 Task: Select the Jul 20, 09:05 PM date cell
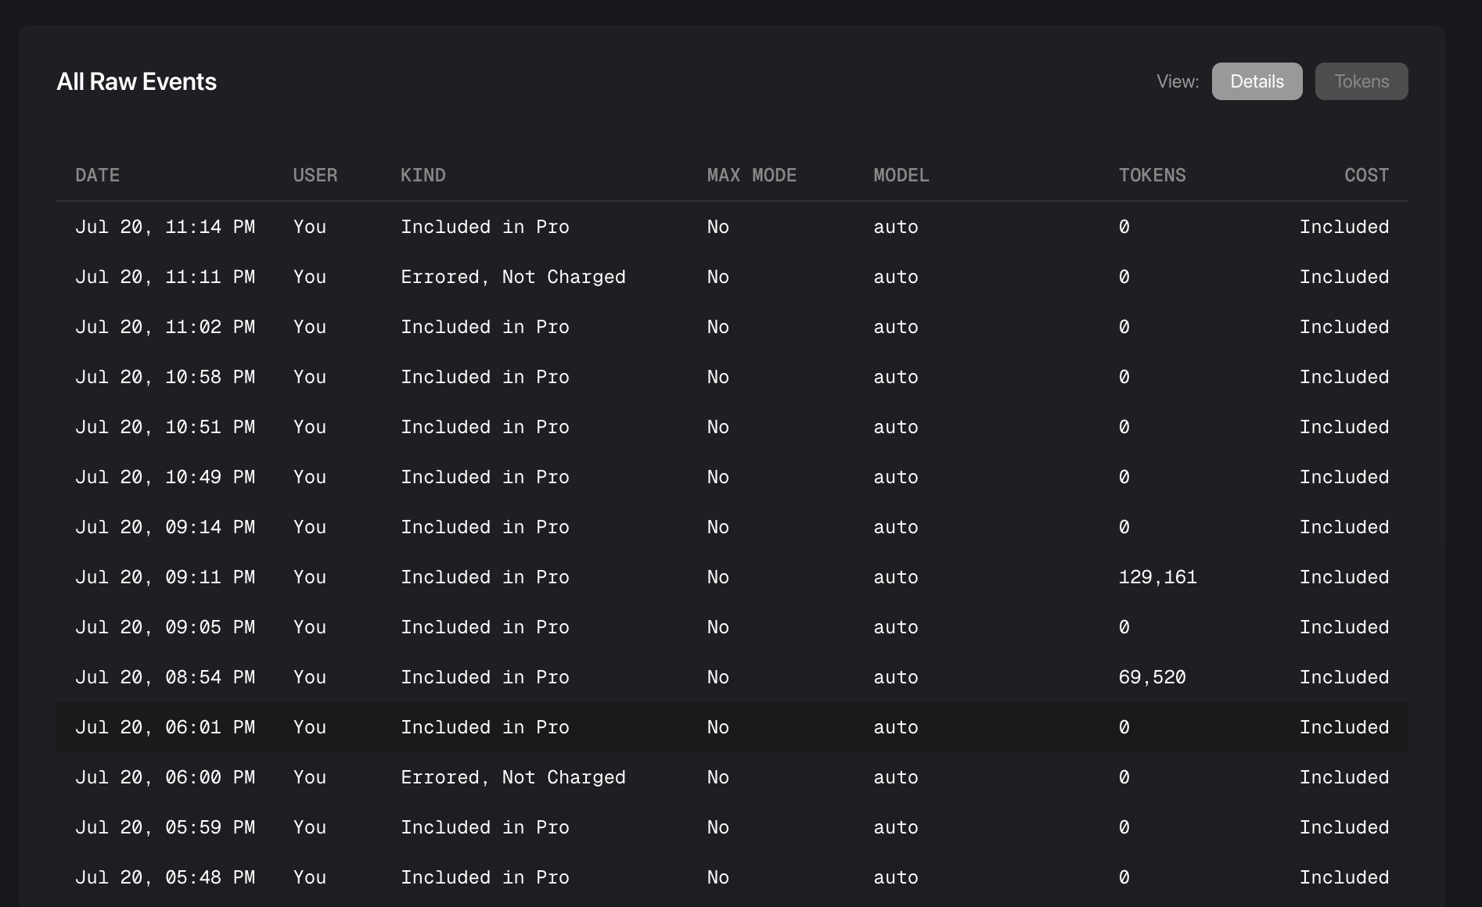165,627
